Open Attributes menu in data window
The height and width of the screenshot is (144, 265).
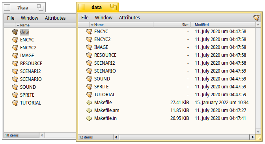(x=129, y=18)
